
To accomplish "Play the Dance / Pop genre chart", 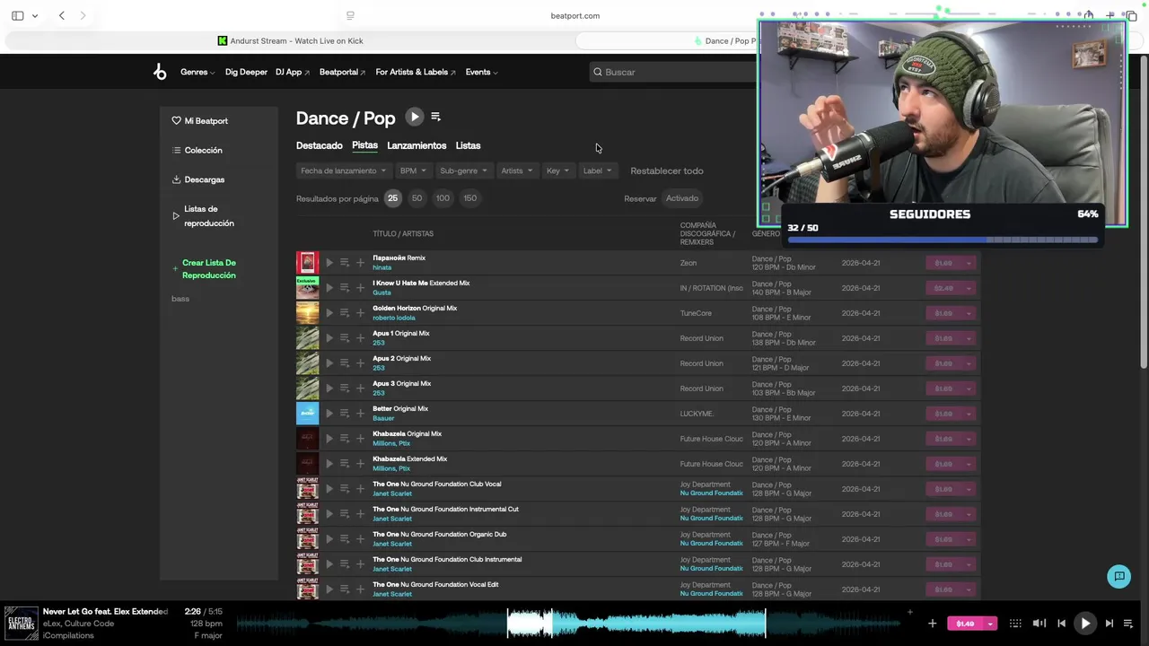I will [x=414, y=117].
